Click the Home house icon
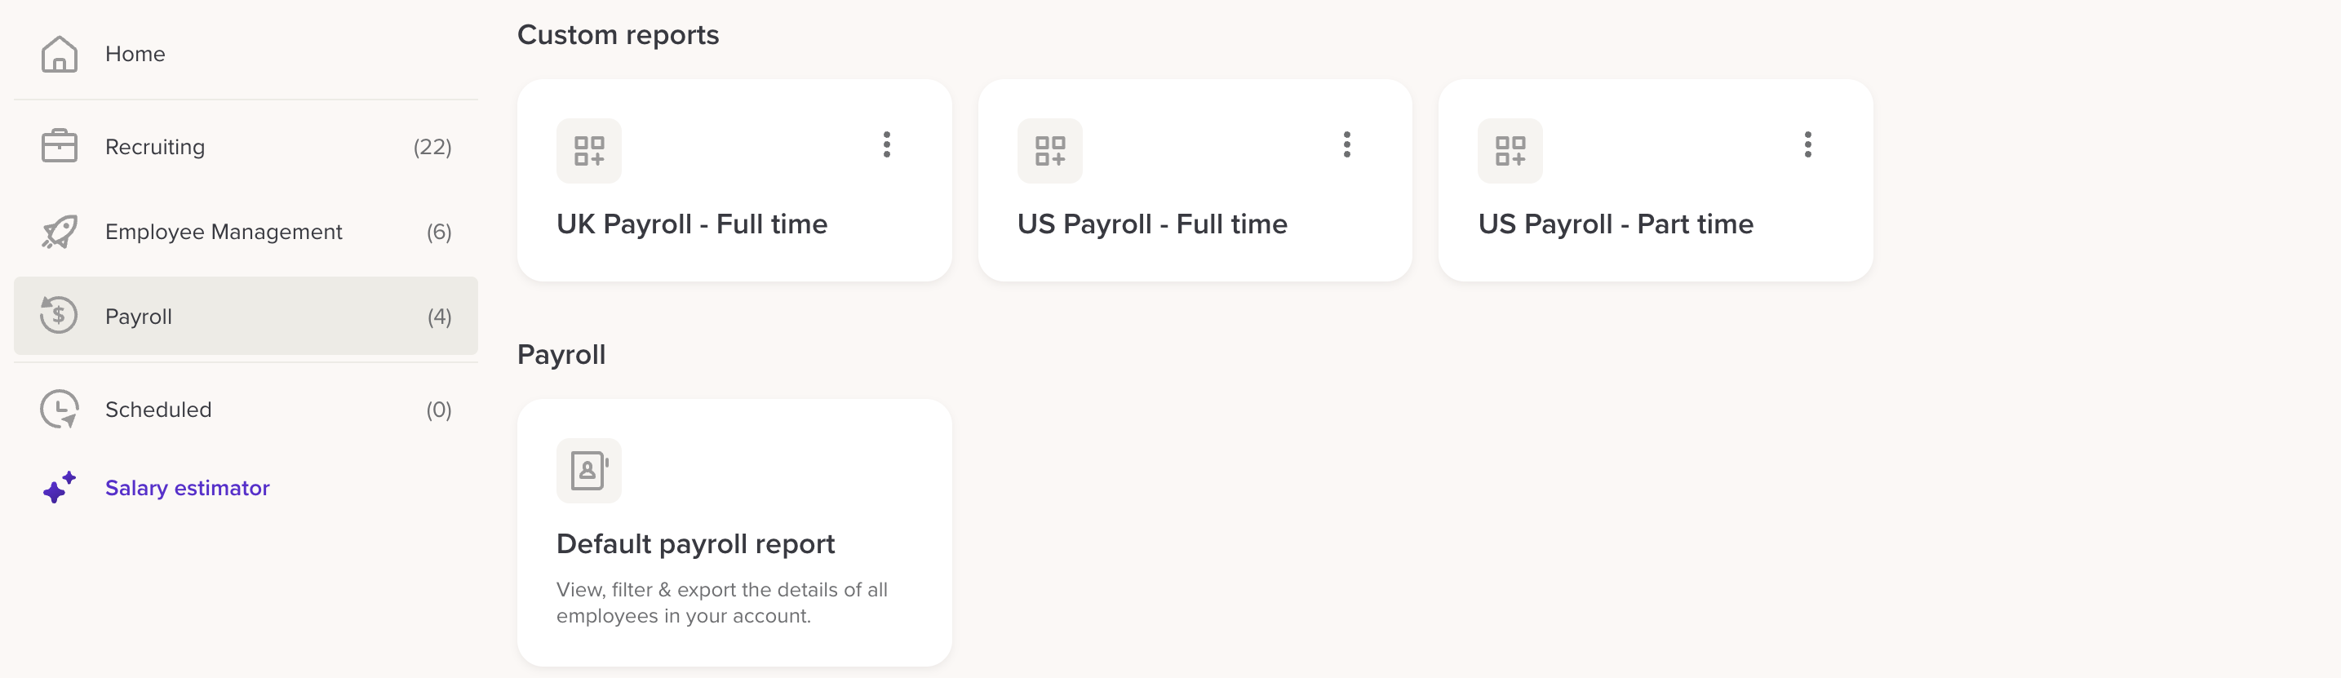The image size is (2341, 678). pos(59,55)
